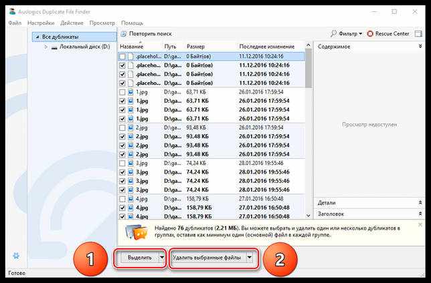Collapse the Все дубликаты tree node
431x283 pixels.
(x=37, y=37)
